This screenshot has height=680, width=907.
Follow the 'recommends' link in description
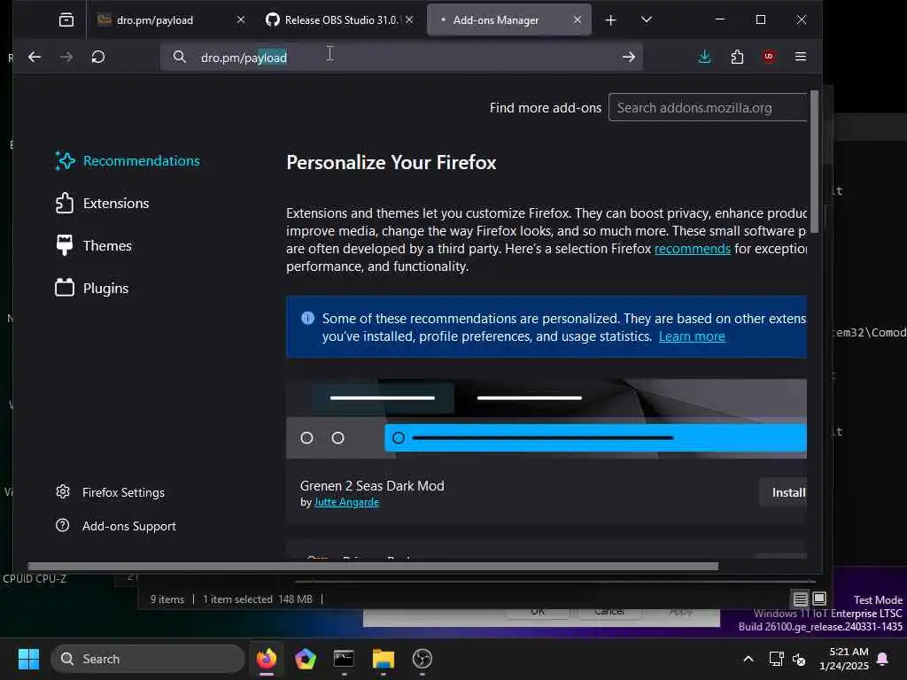coord(692,249)
